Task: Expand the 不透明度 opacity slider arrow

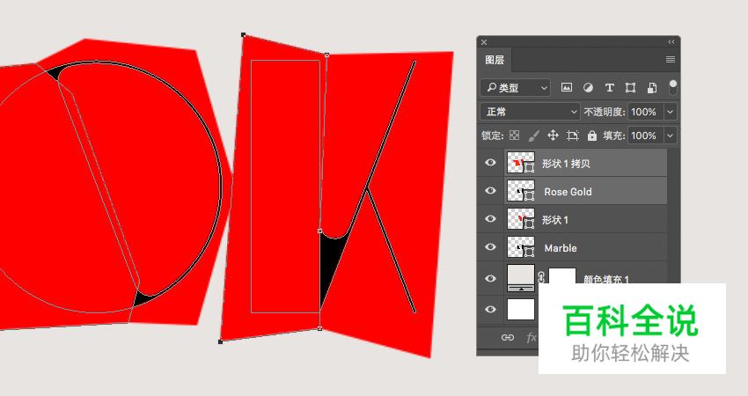Action: [x=671, y=112]
